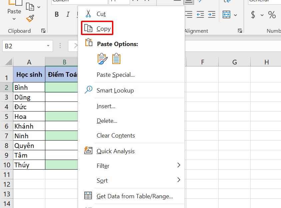Screen dimensions: 281x208
Task: Click Clear Contents
Action: [116, 136]
